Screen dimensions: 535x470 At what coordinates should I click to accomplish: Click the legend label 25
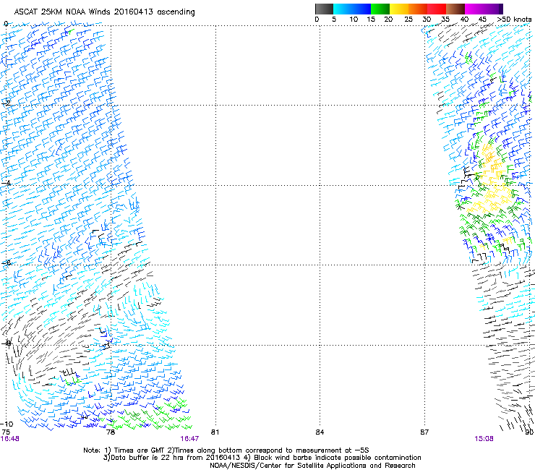pos(408,20)
